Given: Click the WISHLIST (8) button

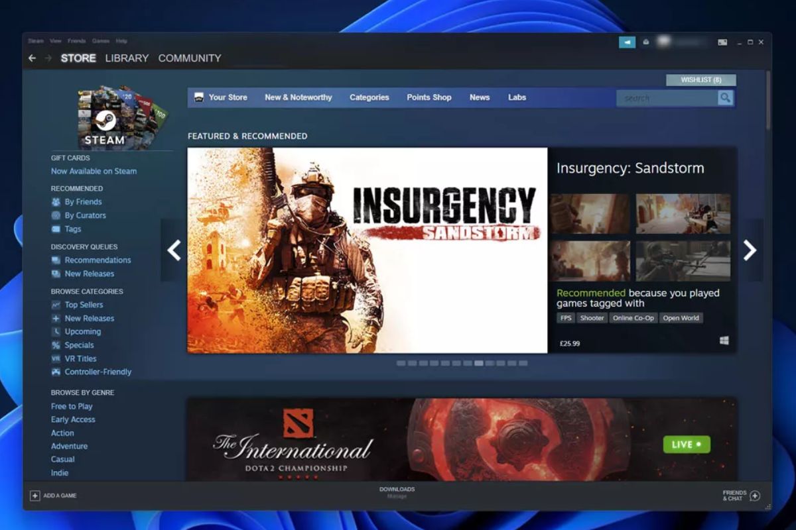Looking at the screenshot, I should 701,80.
